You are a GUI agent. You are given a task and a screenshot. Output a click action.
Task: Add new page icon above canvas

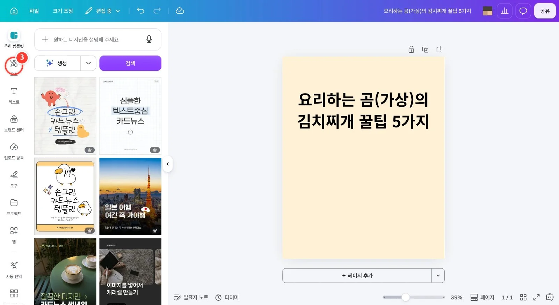[x=439, y=50]
